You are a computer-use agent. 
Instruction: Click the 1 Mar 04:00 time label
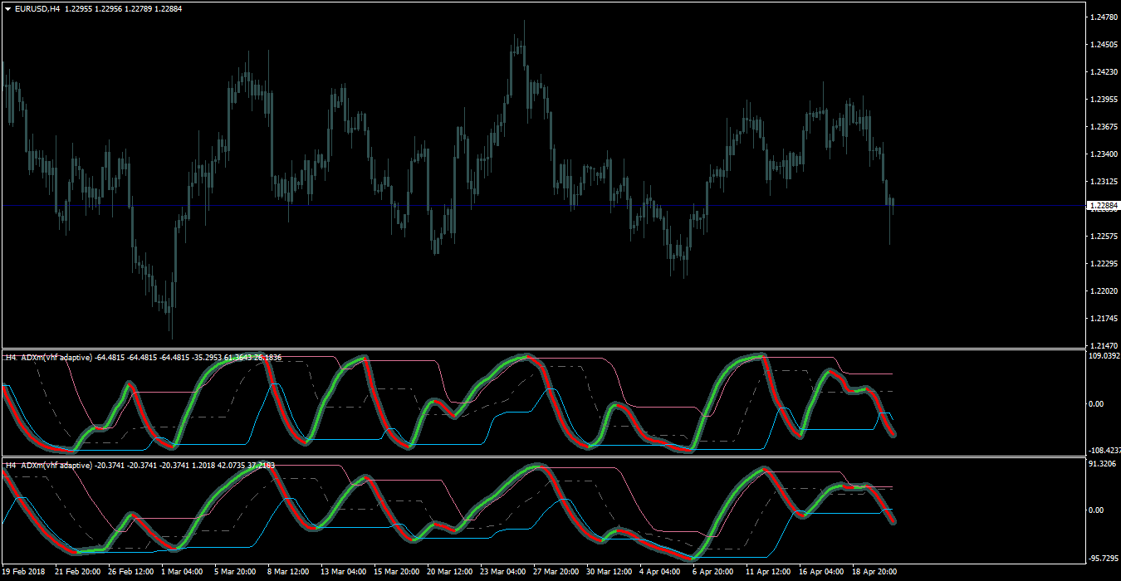(x=183, y=572)
